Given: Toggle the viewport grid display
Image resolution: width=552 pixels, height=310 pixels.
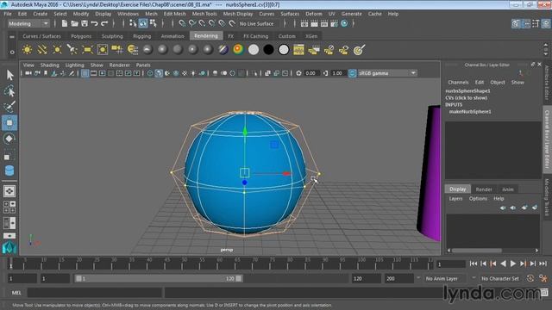Looking at the screenshot, I should 85,73.
